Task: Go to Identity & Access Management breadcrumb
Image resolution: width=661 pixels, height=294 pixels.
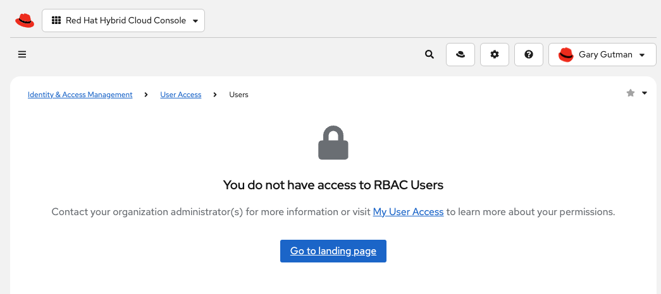Action: (80, 95)
